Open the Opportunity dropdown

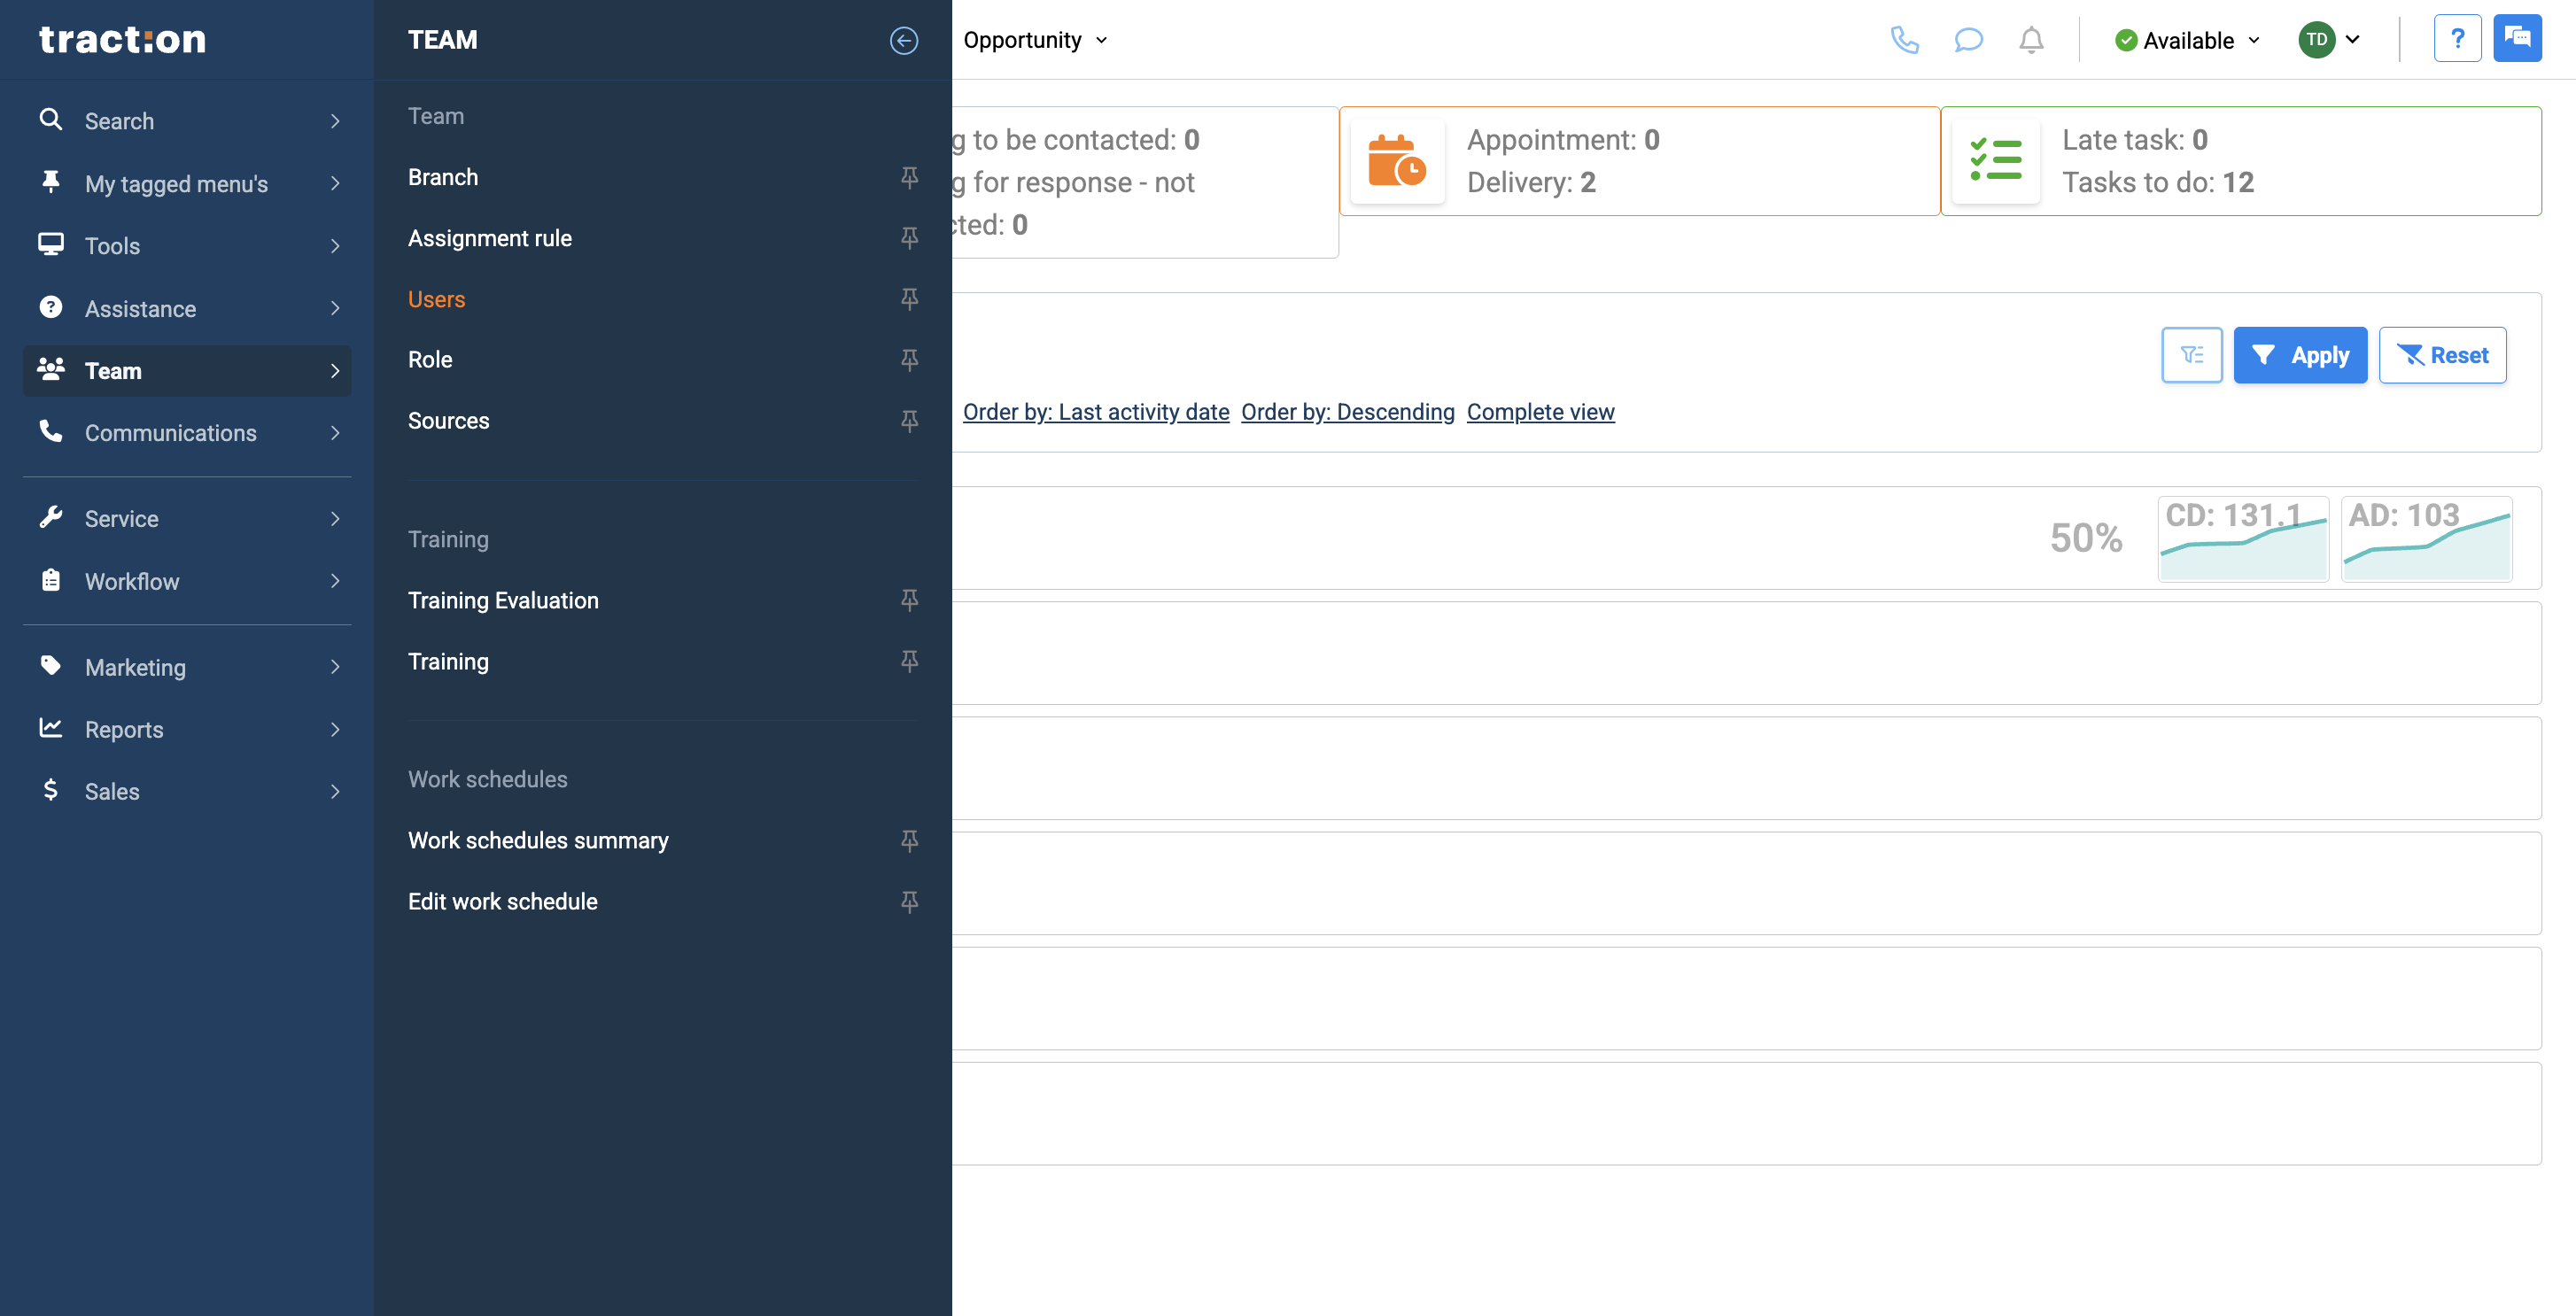1035,40
